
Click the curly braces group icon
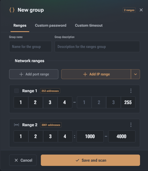(12, 10)
